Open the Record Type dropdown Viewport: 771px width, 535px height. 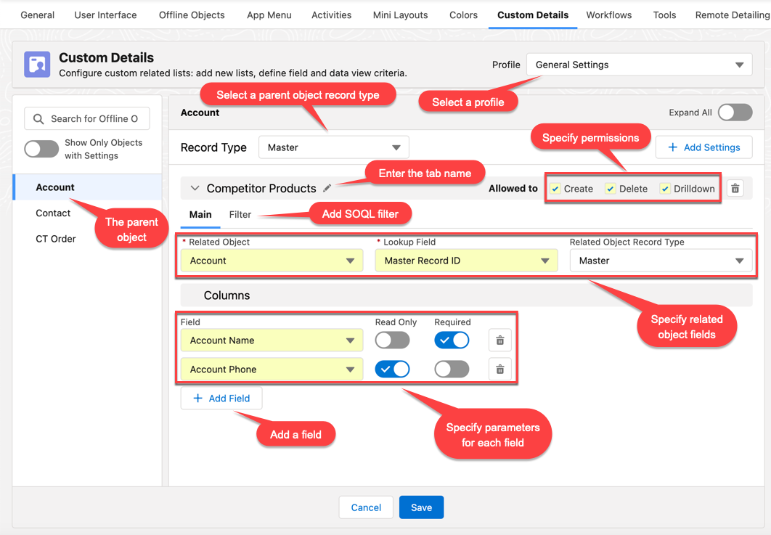[x=333, y=147]
